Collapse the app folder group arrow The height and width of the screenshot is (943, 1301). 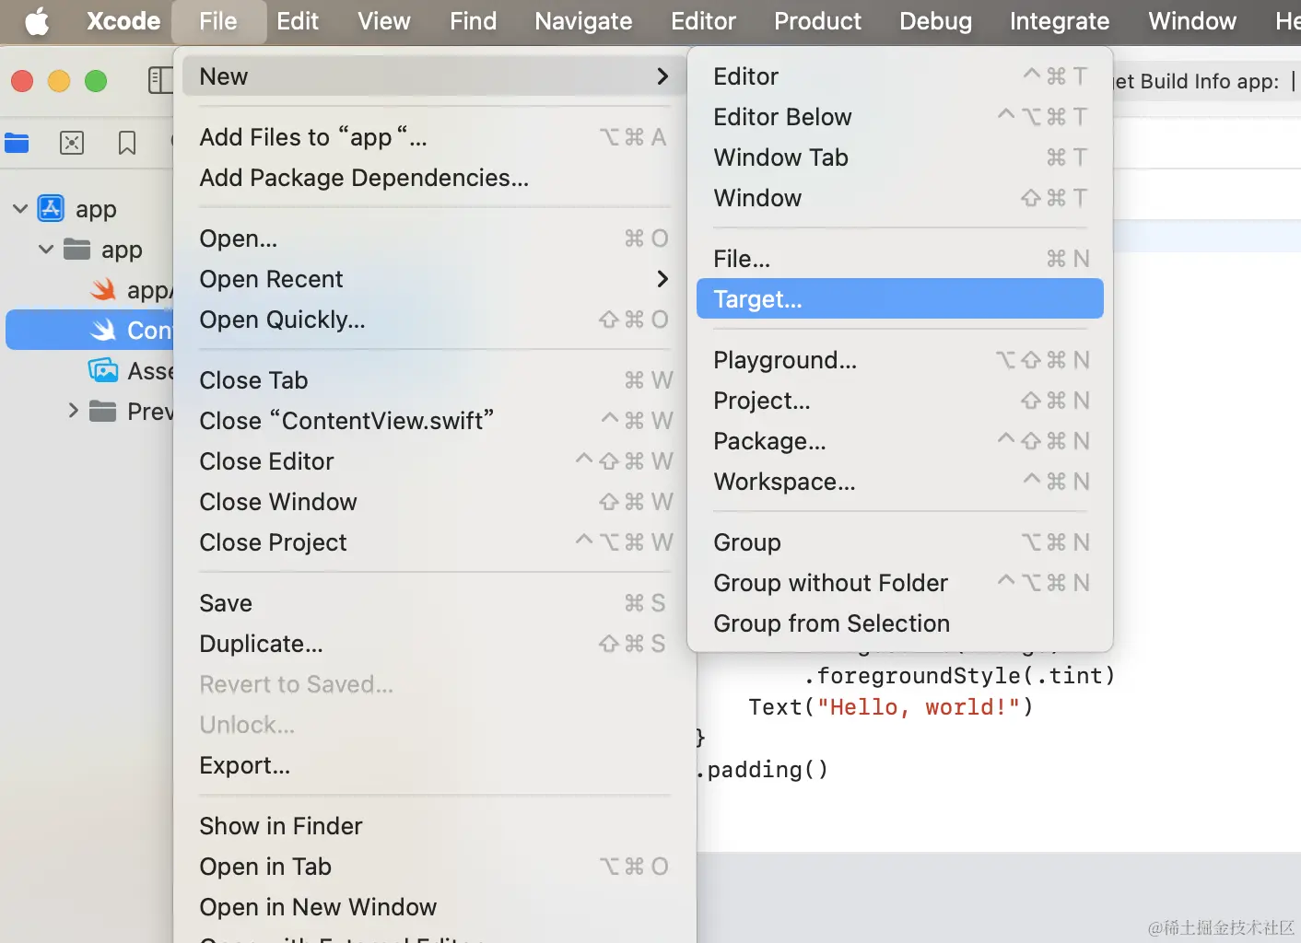pos(46,250)
